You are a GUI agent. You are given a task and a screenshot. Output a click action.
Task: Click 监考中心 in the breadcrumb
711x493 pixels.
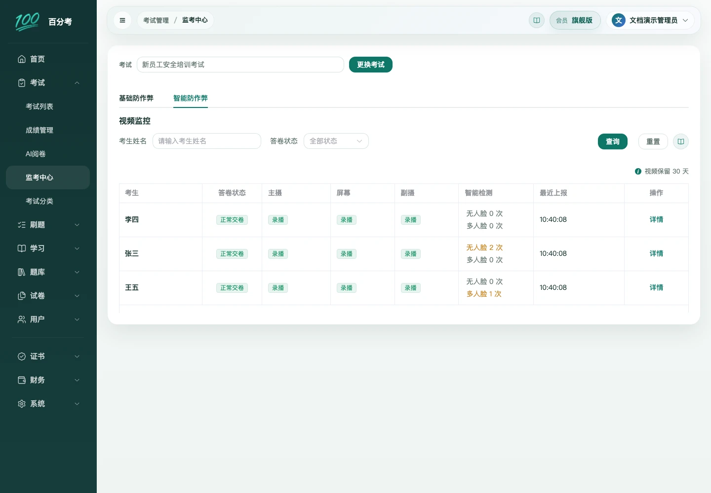195,20
